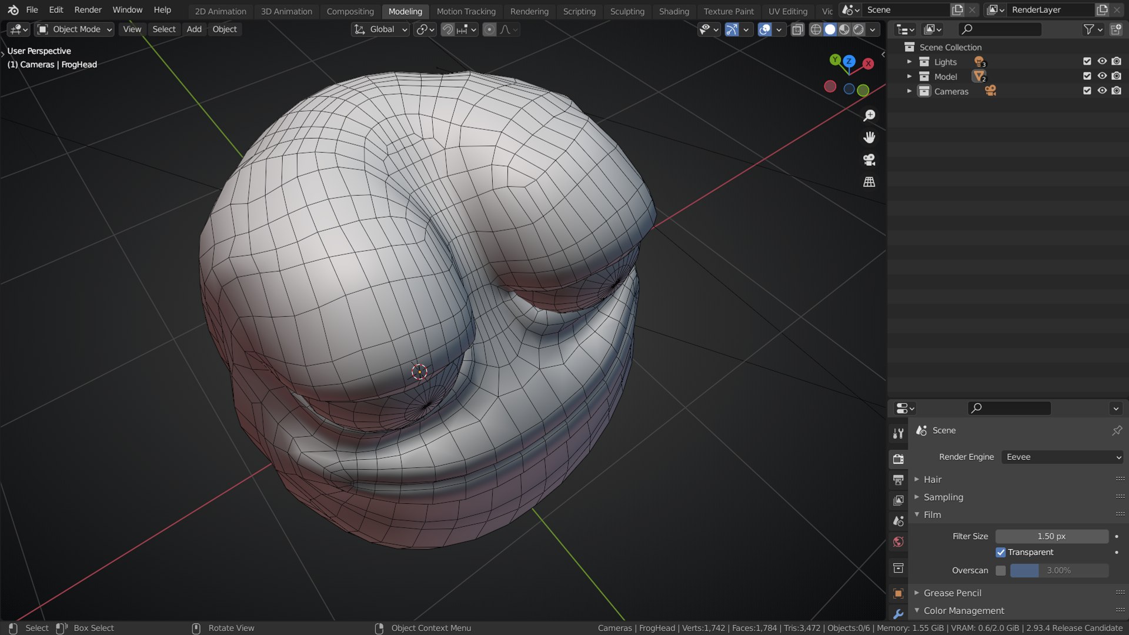
Task: Open the Modifiers properties tab
Action: click(x=898, y=614)
